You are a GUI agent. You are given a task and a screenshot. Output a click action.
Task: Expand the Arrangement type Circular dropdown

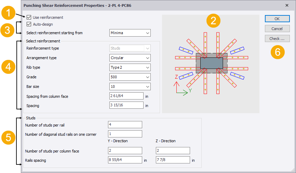pyautogui.click(x=130, y=58)
